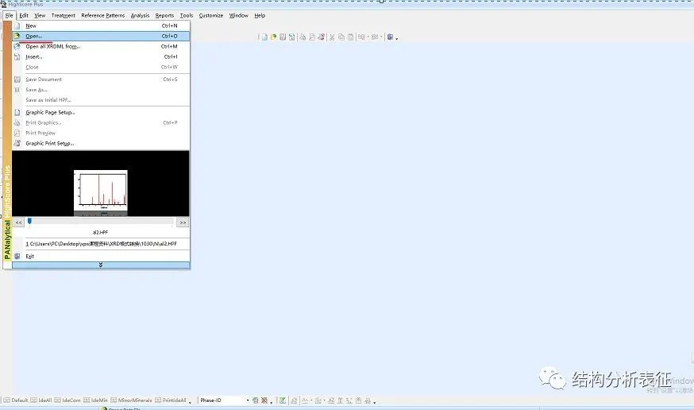Click the PrintIdeAll batch button

(x=171, y=400)
